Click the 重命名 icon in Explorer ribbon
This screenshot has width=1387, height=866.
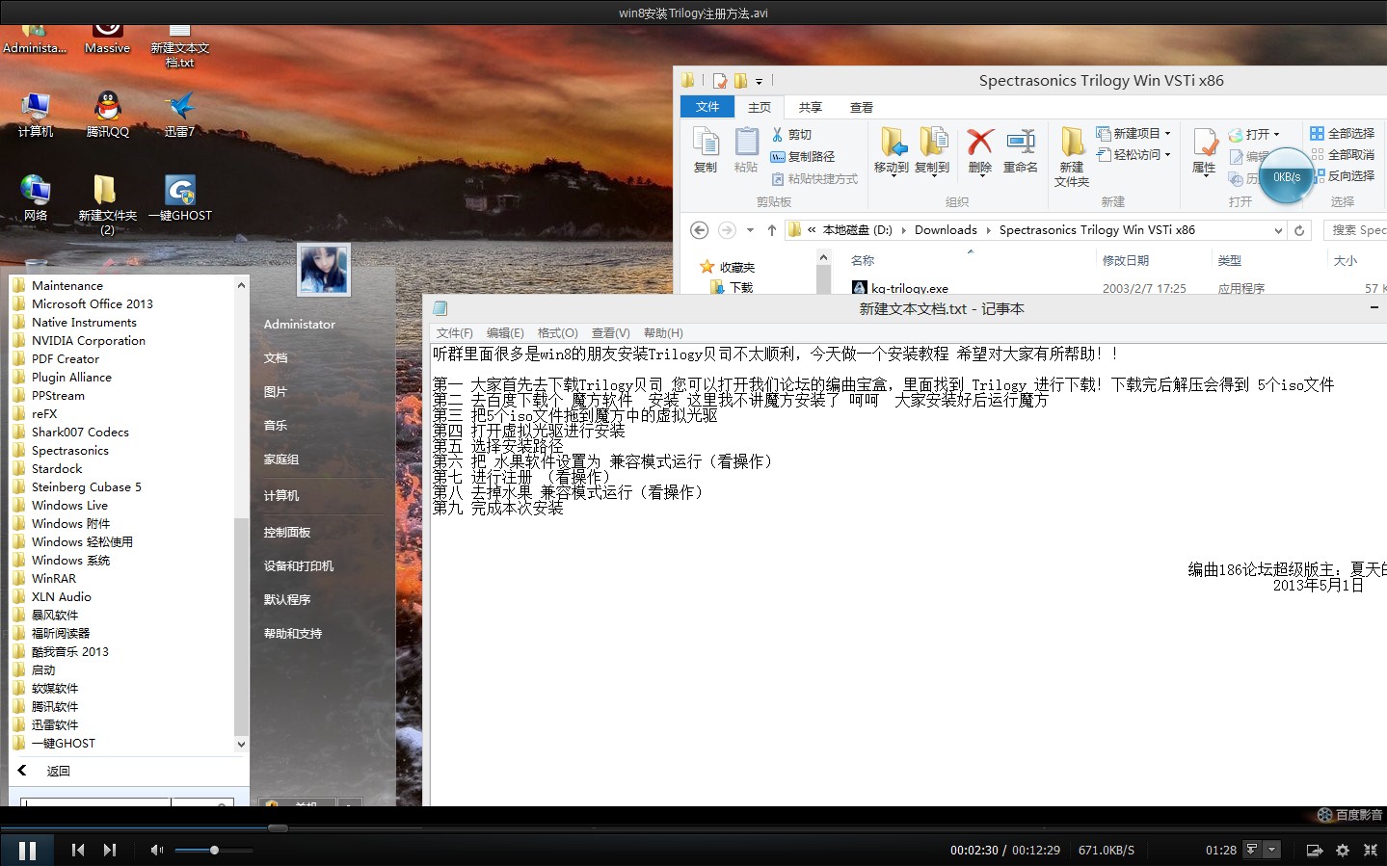click(1021, 150)
